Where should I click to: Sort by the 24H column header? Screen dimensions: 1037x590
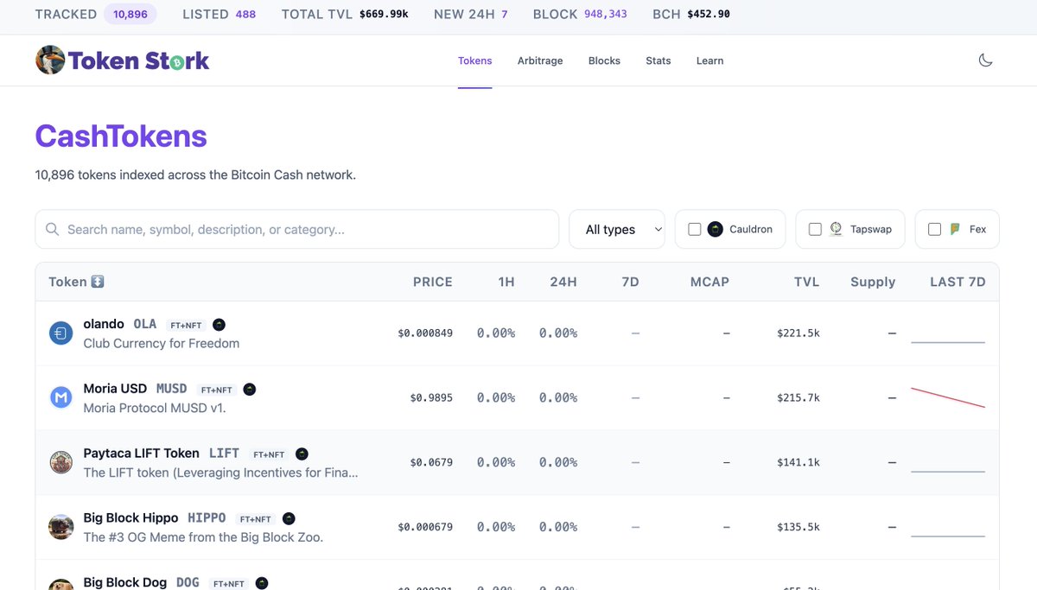point(563,282)
